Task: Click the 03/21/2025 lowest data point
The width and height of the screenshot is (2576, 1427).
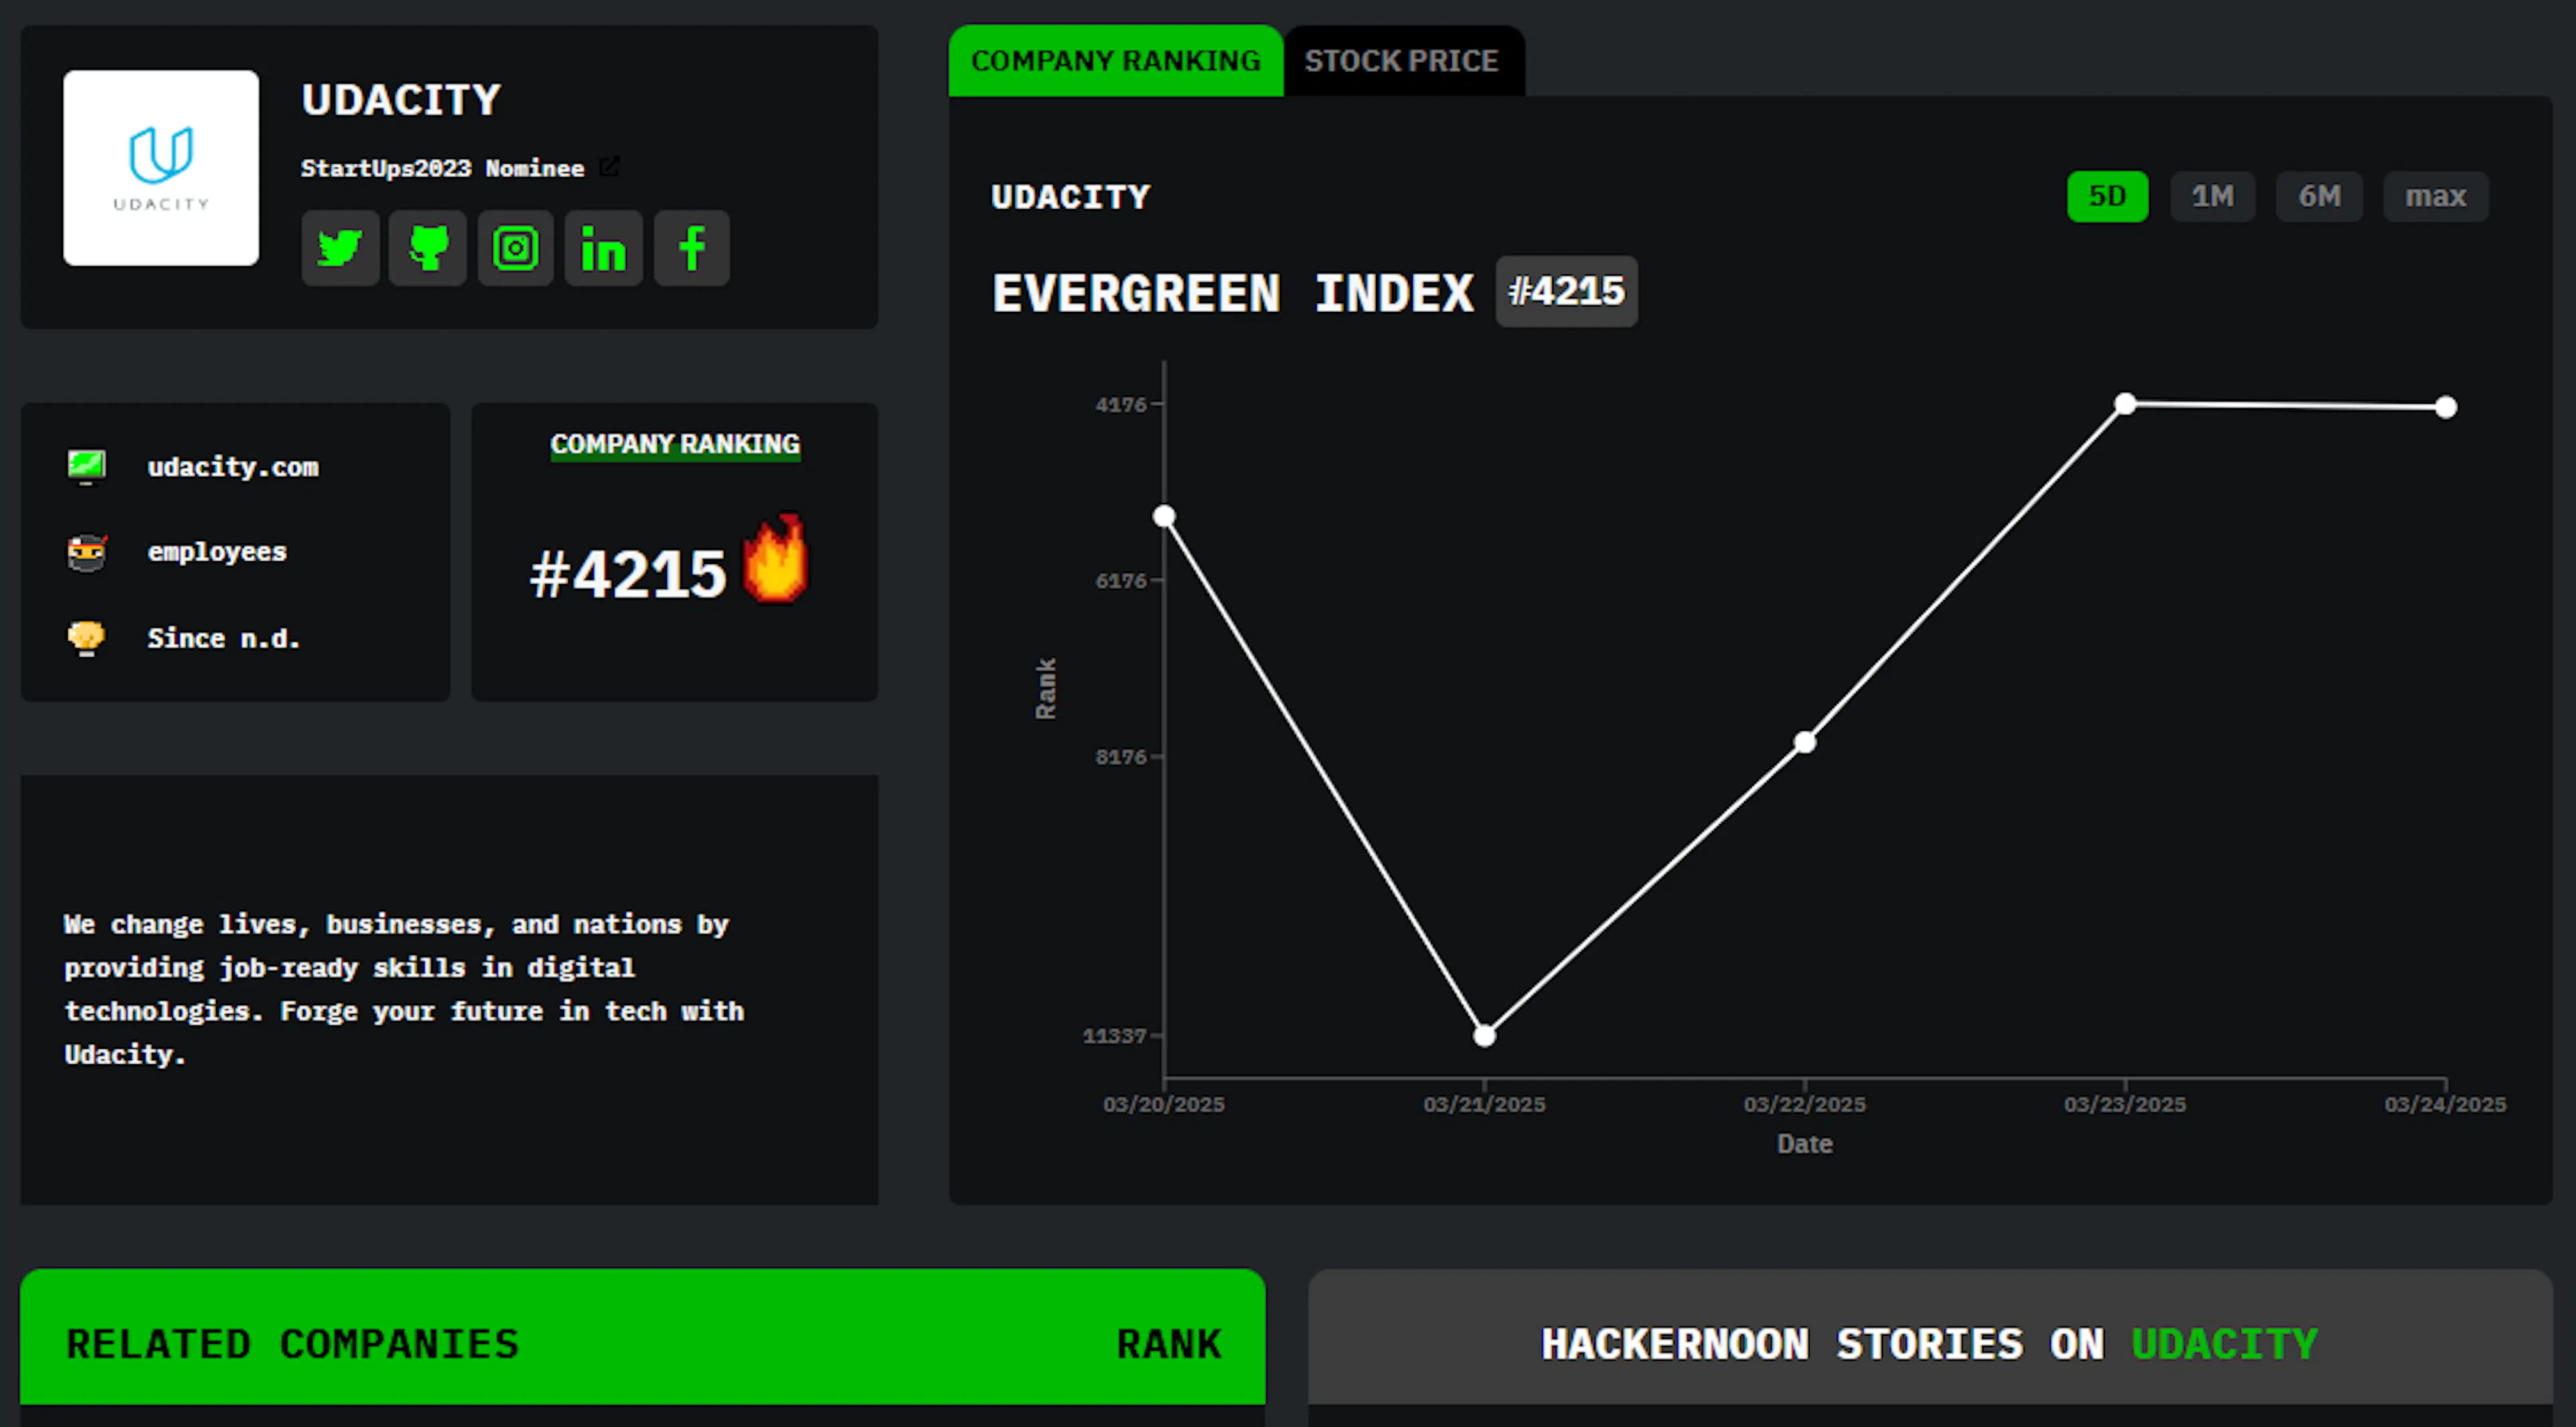Action: (1485, 1036)
